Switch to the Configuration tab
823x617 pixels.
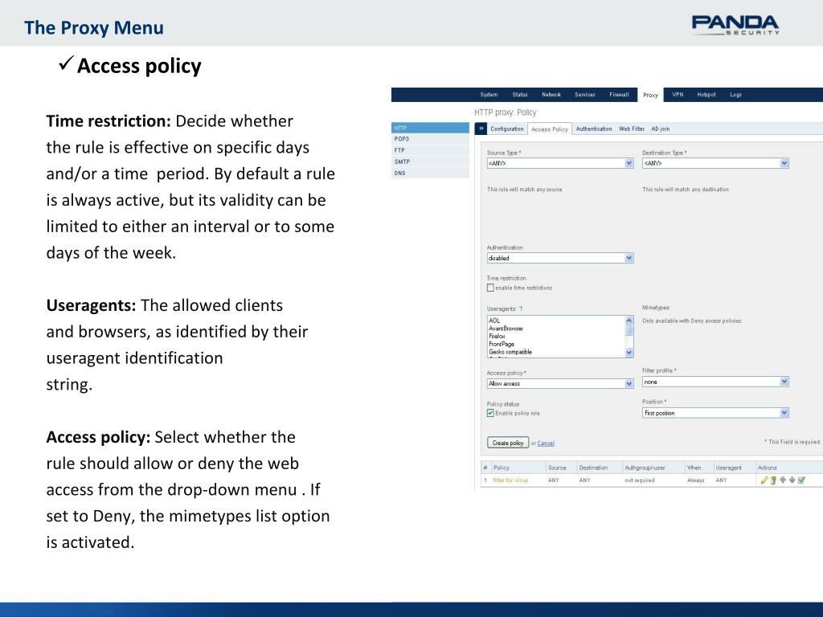[506, 129]
